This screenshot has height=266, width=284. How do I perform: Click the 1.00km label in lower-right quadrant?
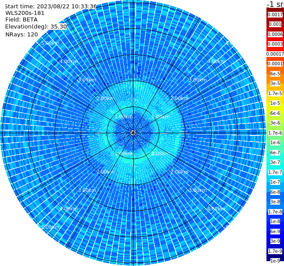(x=161, y=153)
